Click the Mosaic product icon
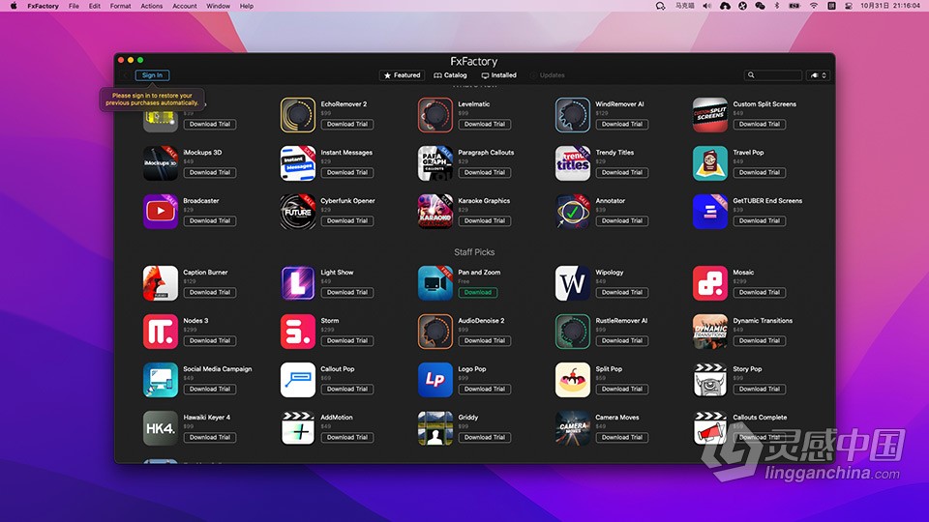The height and width of the screenshot is (522, 929). pos(709,283)
